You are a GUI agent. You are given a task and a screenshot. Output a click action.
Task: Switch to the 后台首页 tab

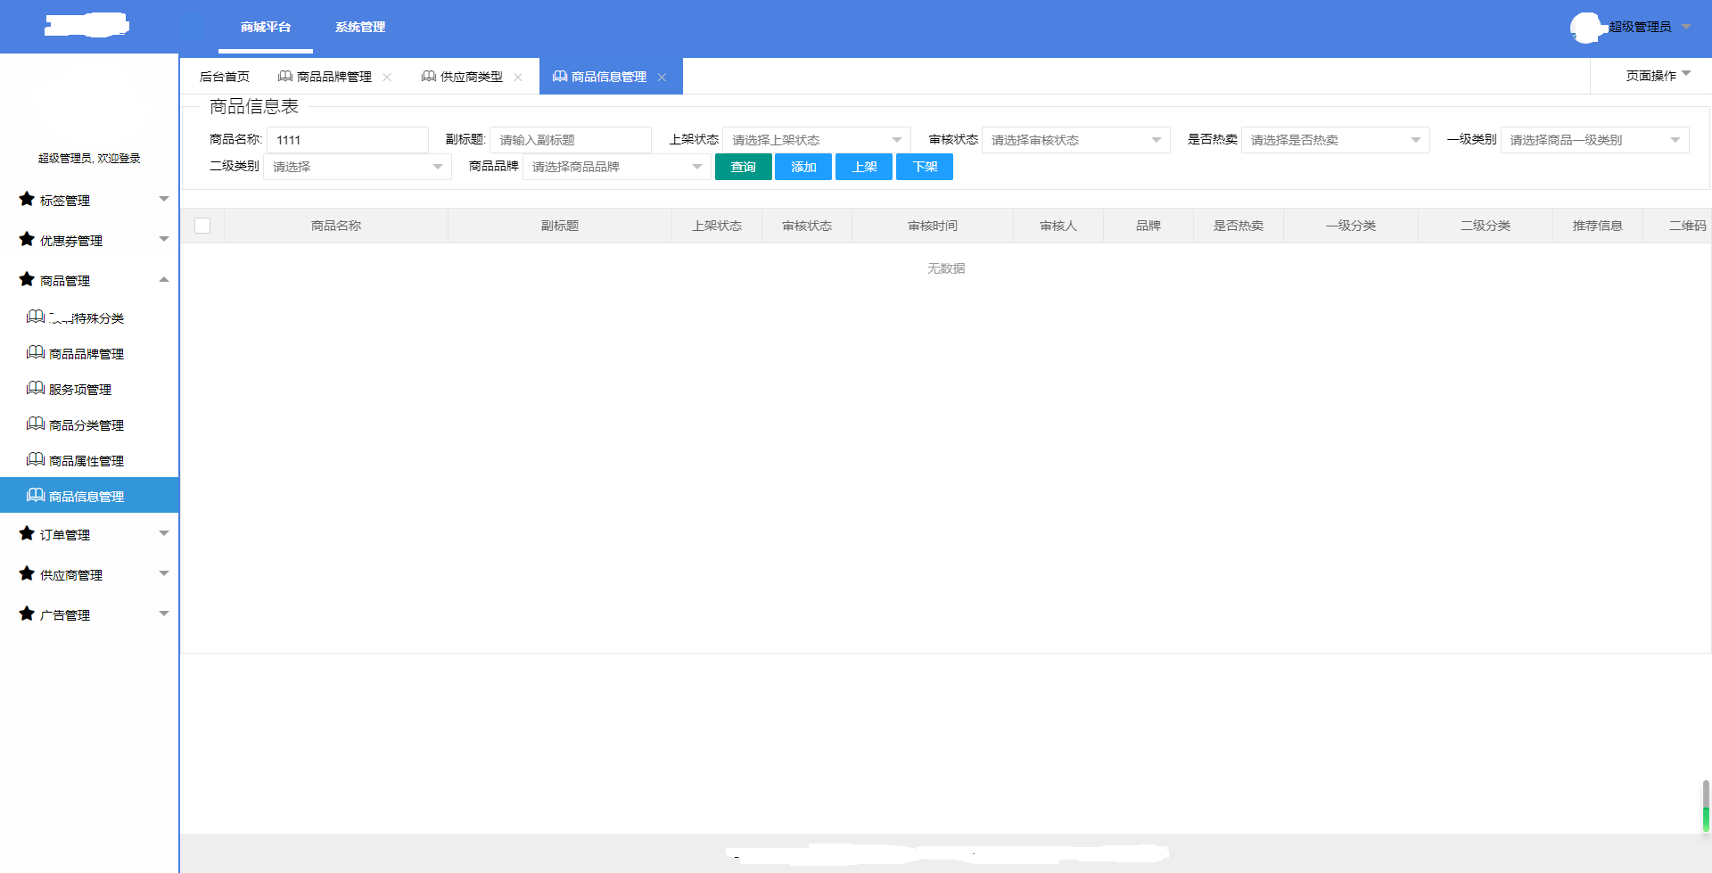tap(225, 77)
